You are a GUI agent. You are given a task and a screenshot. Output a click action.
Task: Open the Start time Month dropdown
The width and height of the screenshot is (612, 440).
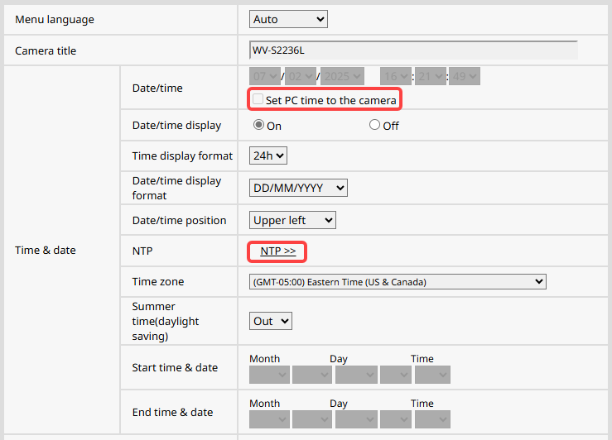[269, 375]
